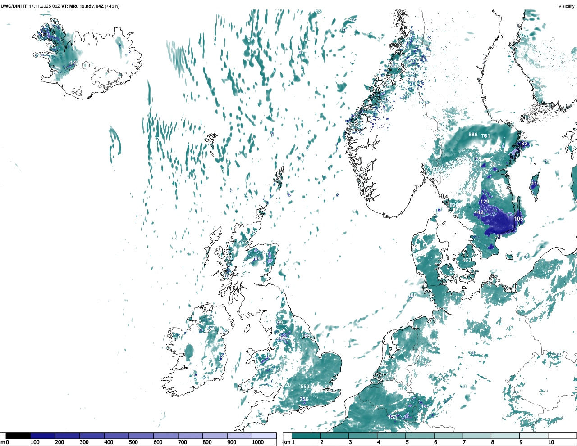Click the 5–6 km teal legend swatch

(x=420, y=436)
